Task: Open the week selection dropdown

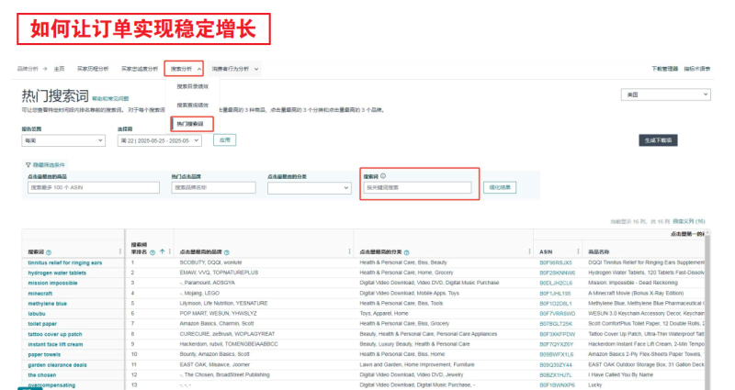Action: 159,140
